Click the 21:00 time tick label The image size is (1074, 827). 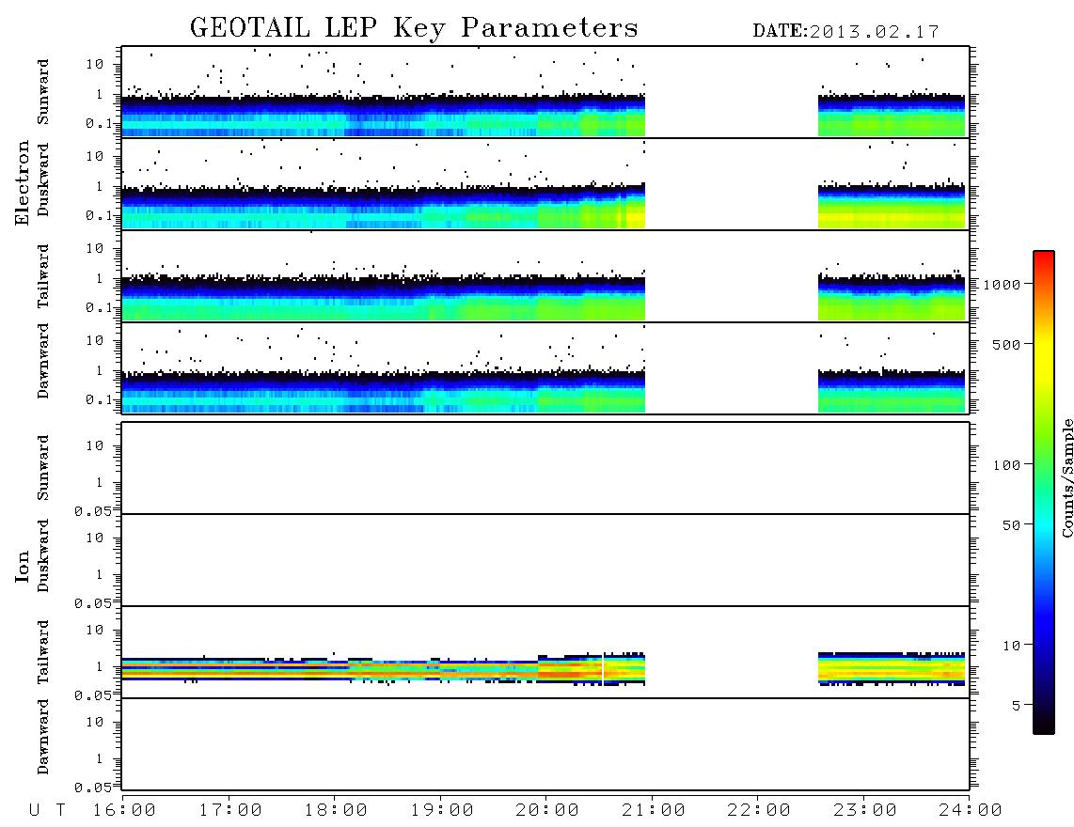coord(654,811)
